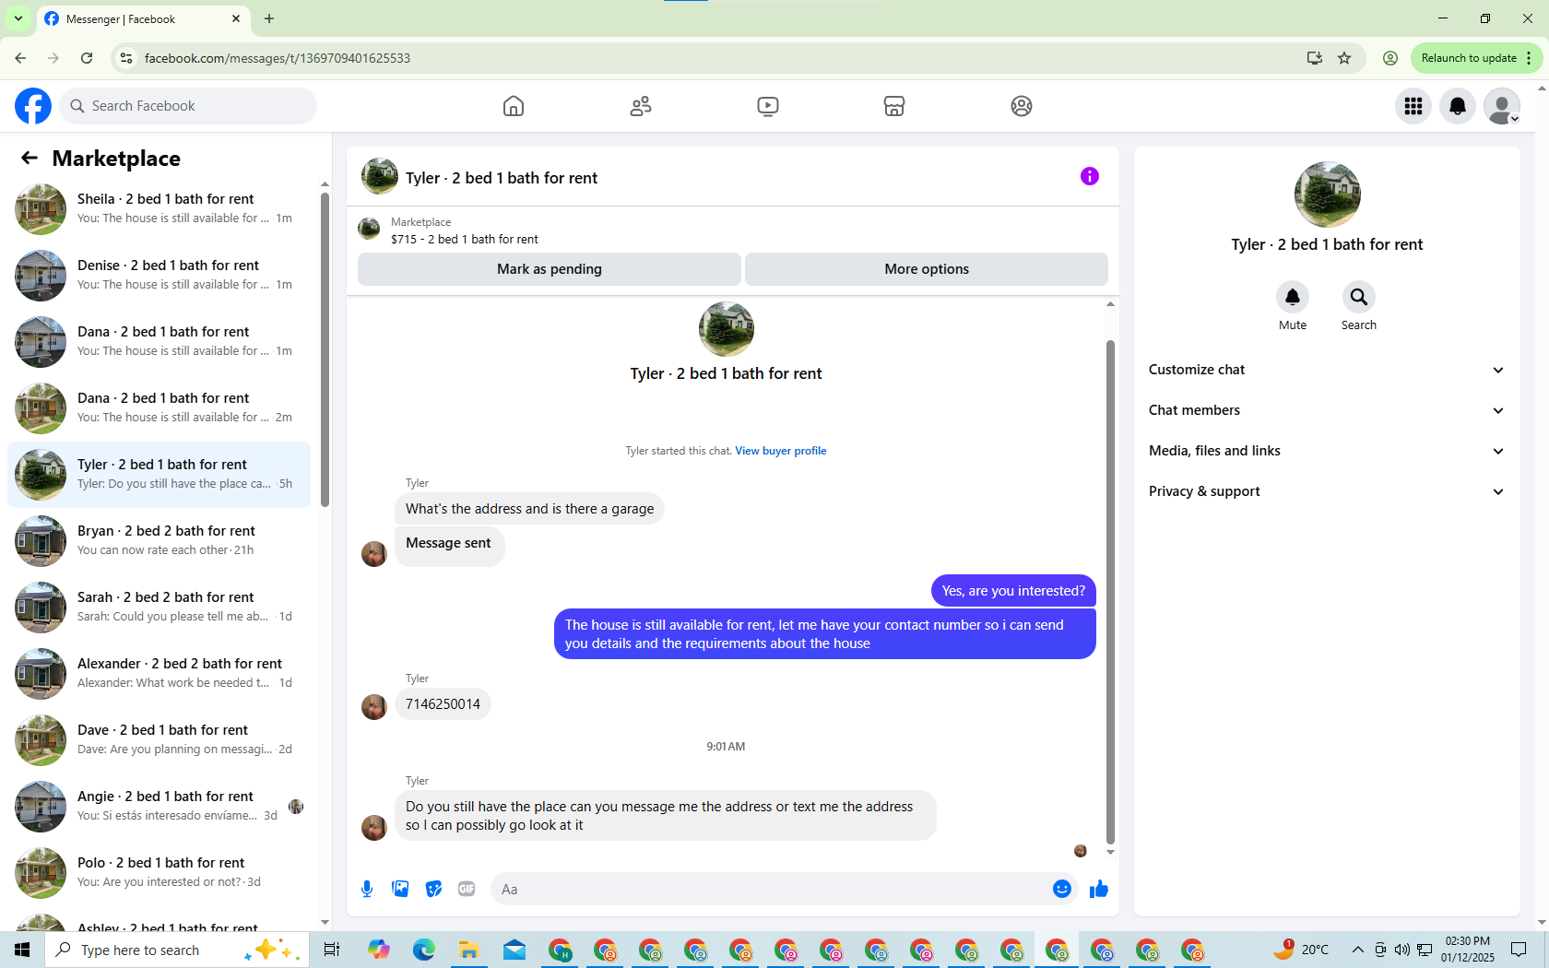The image size is (1549, 968).
Task: Reload the page in Chrome
Action: [x=87, y=58]
